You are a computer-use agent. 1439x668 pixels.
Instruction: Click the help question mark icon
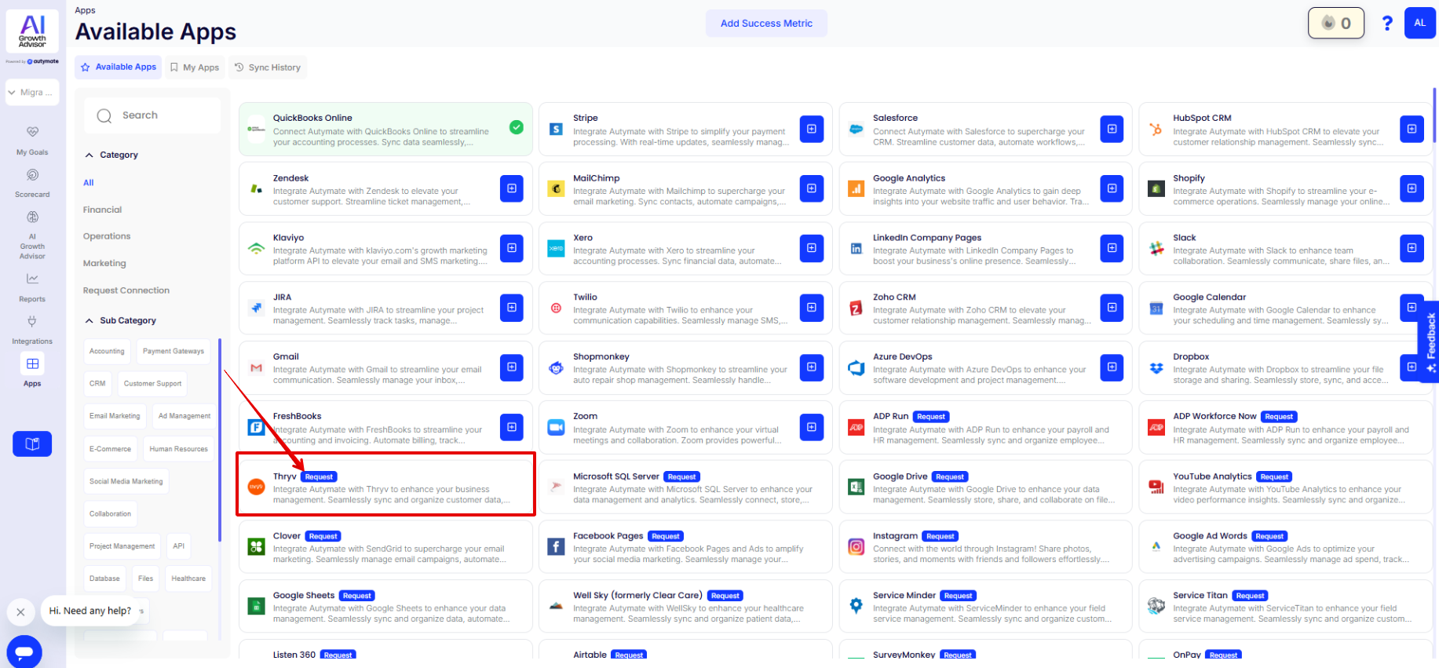point(1387,24)
